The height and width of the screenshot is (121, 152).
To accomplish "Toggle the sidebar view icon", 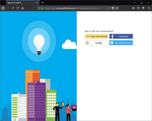I will click(138, 8).
